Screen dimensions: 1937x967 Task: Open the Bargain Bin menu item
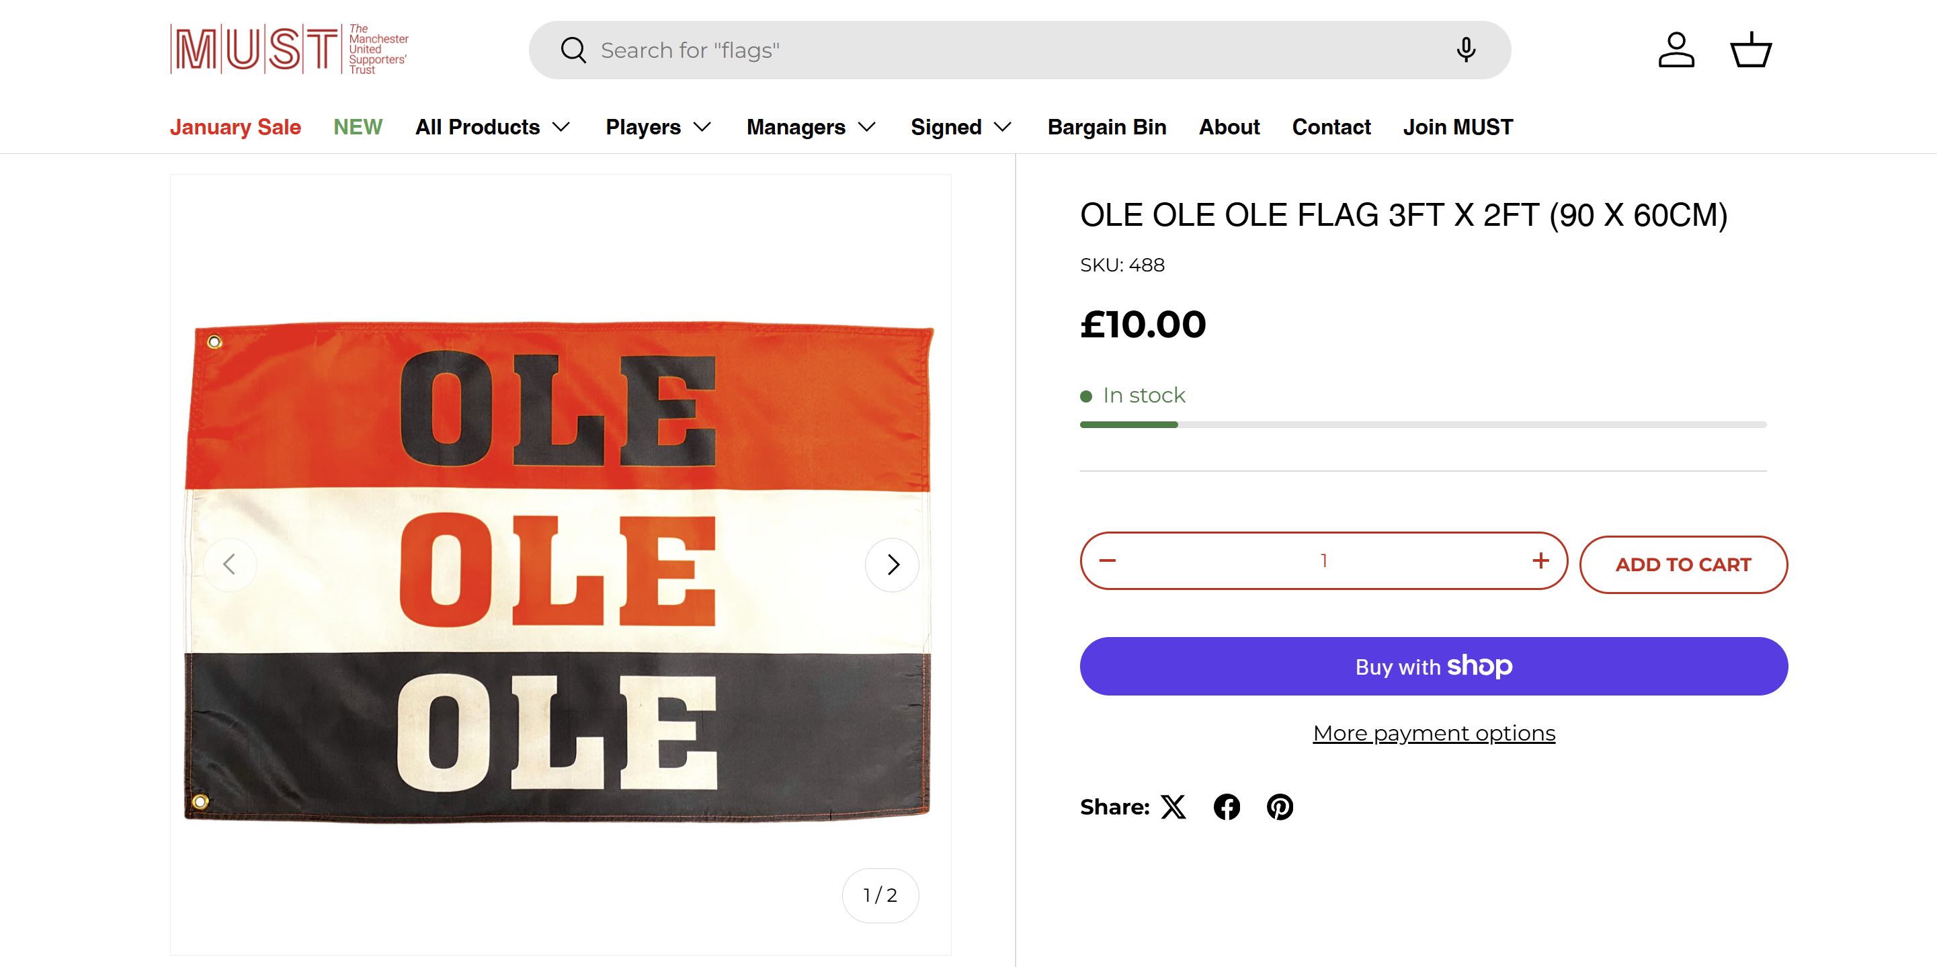pos(1107,127)
